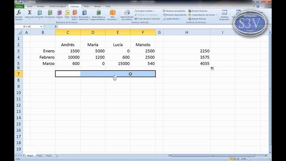Insert a new worksheet tab icon
Screen dimensions: 286x161
(57, 156)
